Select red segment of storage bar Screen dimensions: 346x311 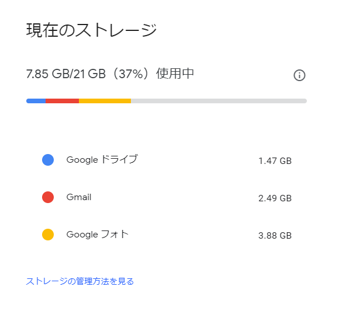[62, 101]
